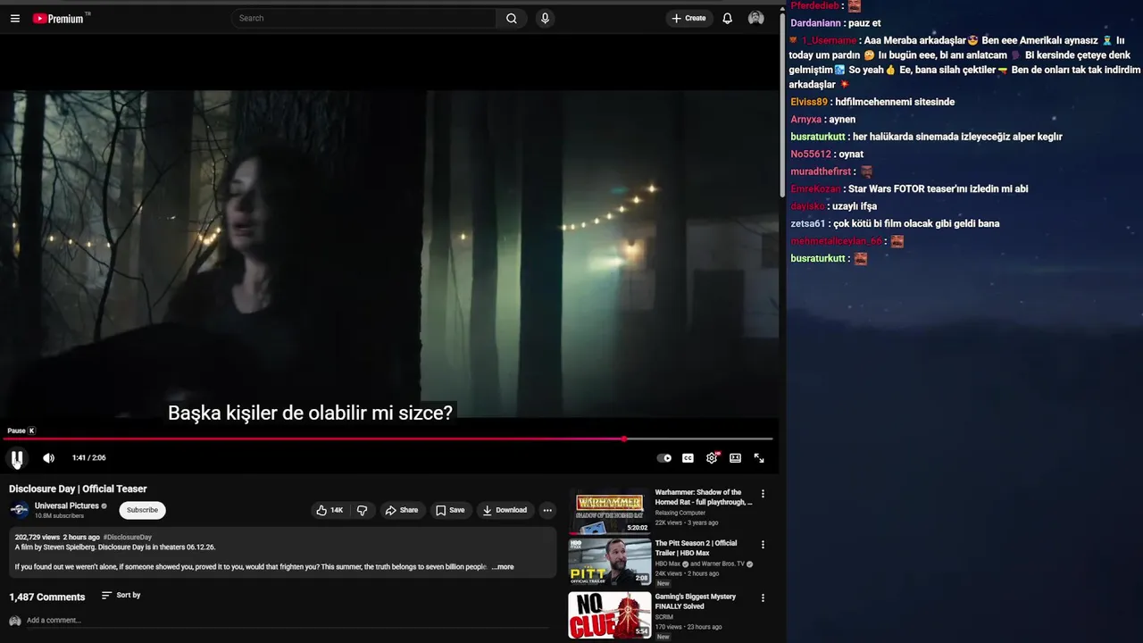Click chat username busraturkutt with message
The height and width of the screenshot is (643, 1143).
pyautogui.click(x=818, y=137)
